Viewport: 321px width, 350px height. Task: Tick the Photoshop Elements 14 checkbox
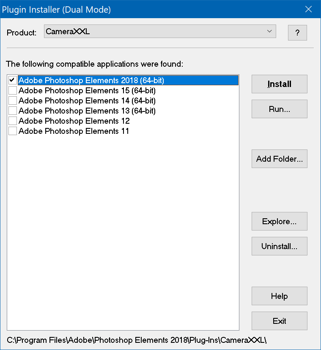(13, 100)
